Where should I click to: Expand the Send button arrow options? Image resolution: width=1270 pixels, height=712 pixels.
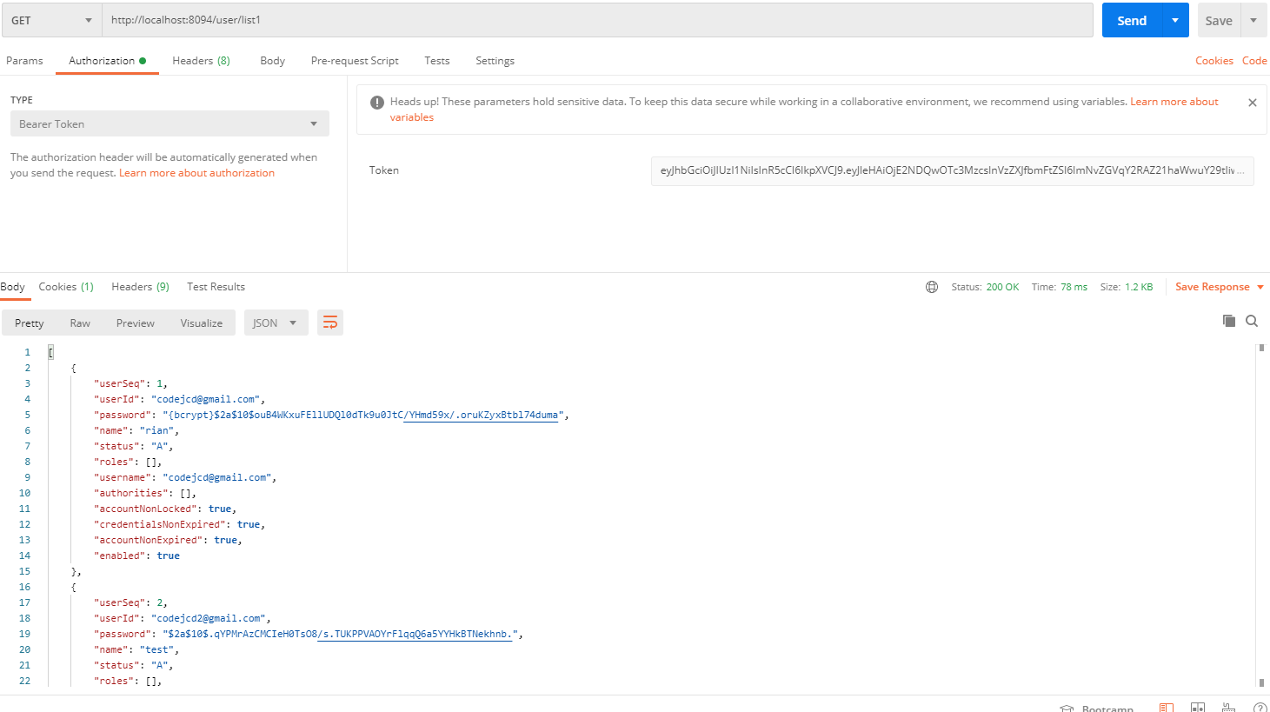tap(1175, 20)
